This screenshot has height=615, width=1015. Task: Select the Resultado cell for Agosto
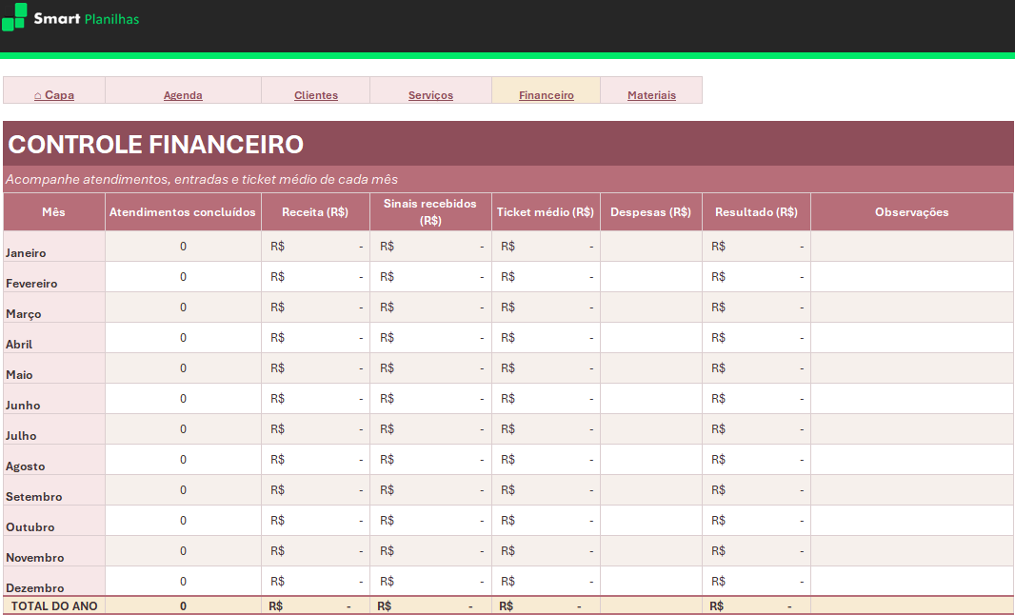[x=756, y=459]
